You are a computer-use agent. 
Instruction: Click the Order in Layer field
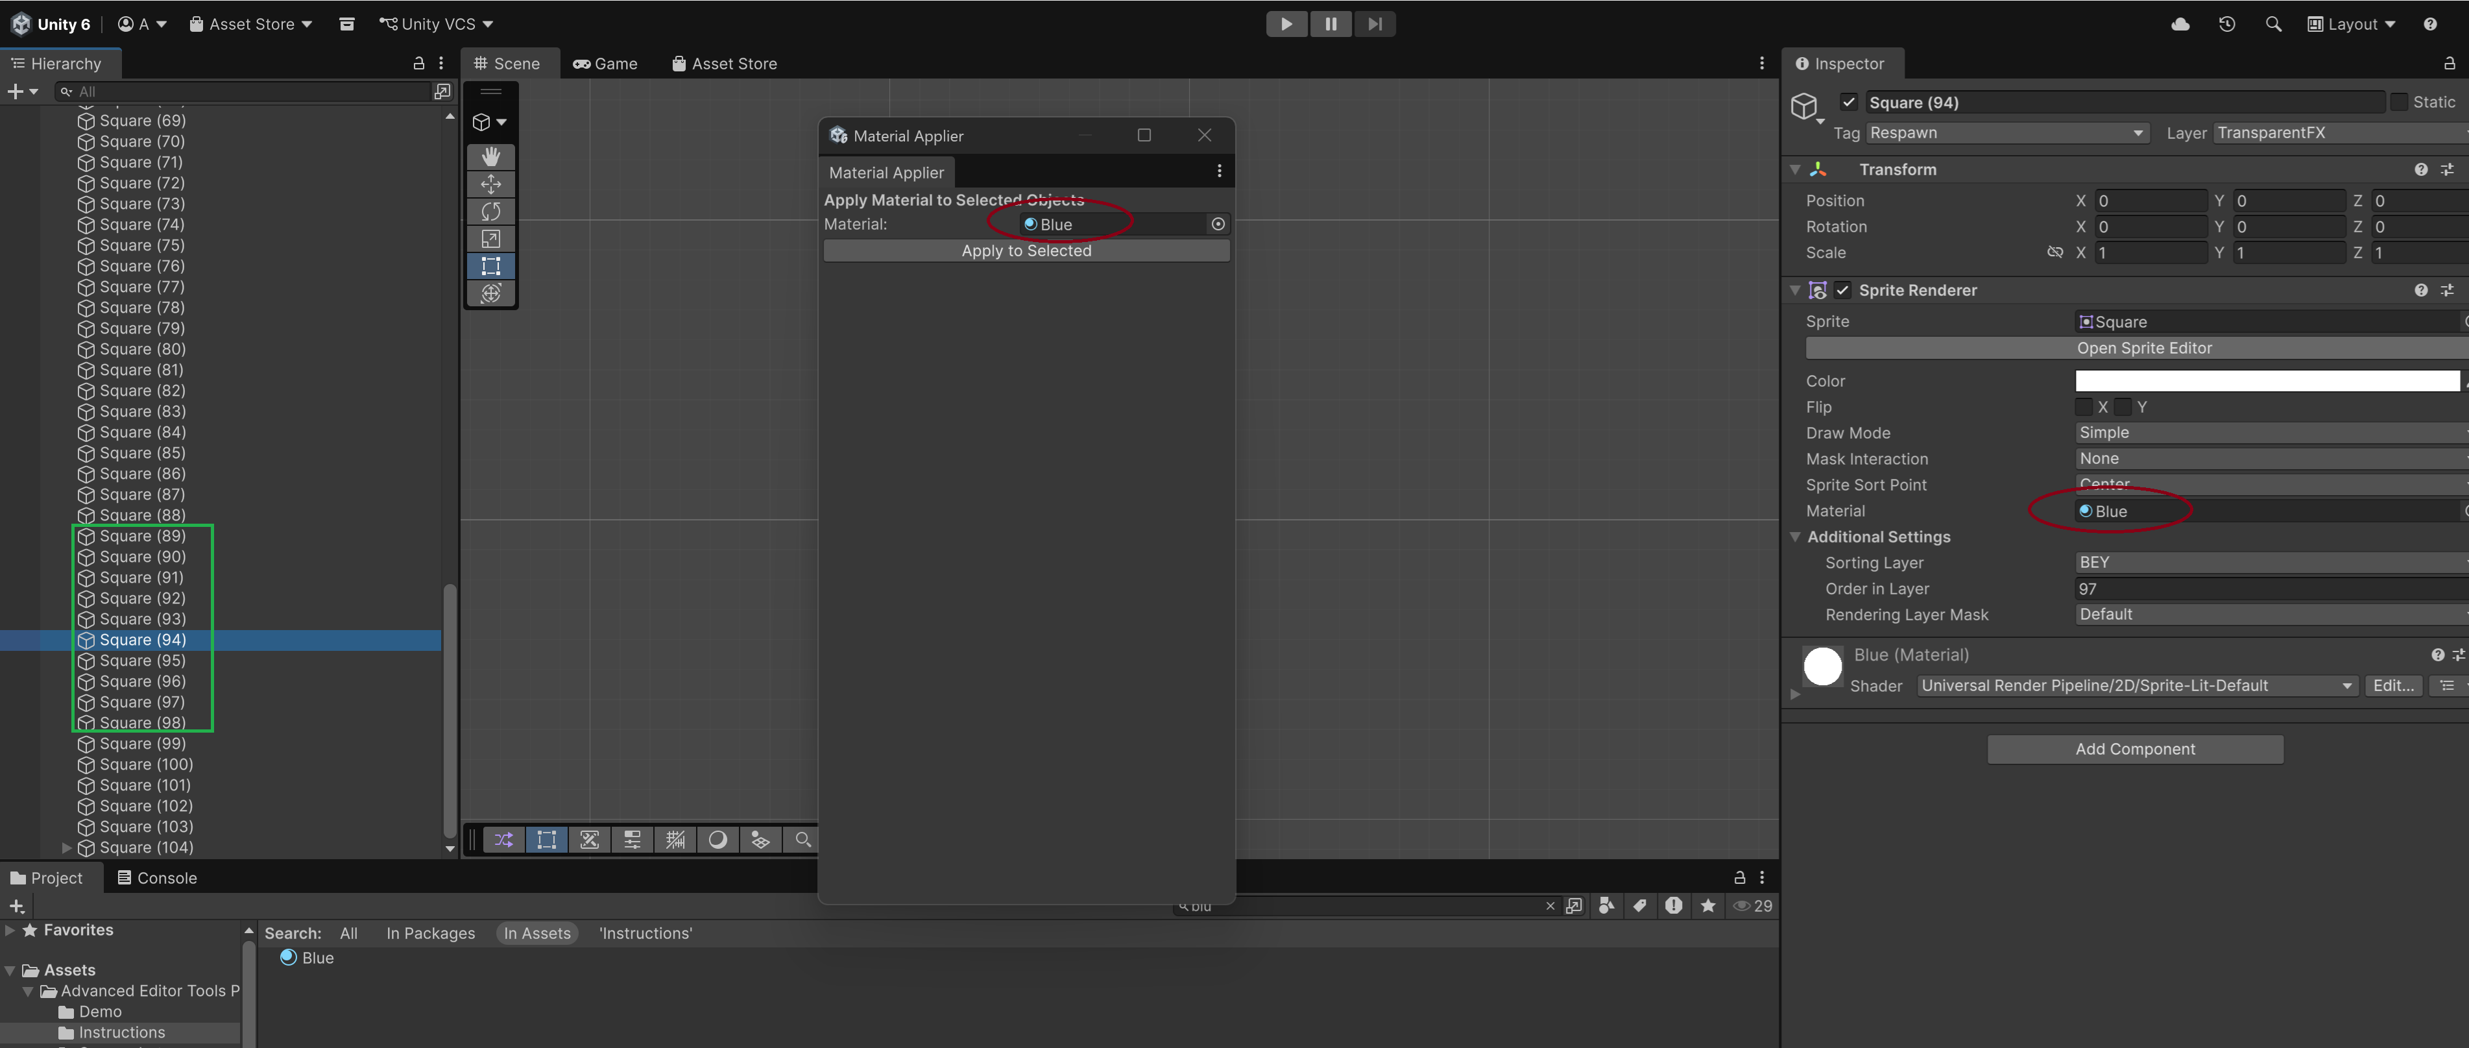point(2270,589)
